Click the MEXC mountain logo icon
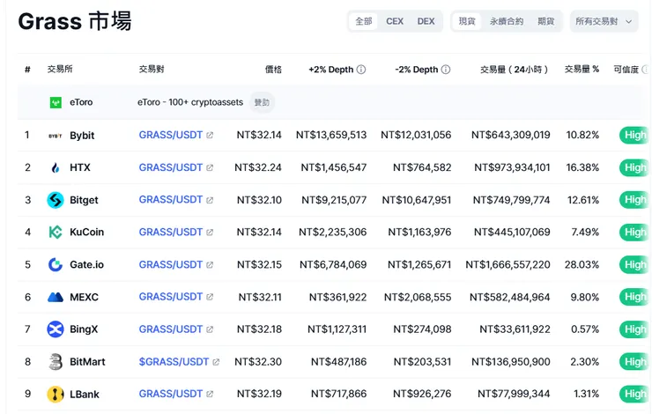 coord(56,297)
